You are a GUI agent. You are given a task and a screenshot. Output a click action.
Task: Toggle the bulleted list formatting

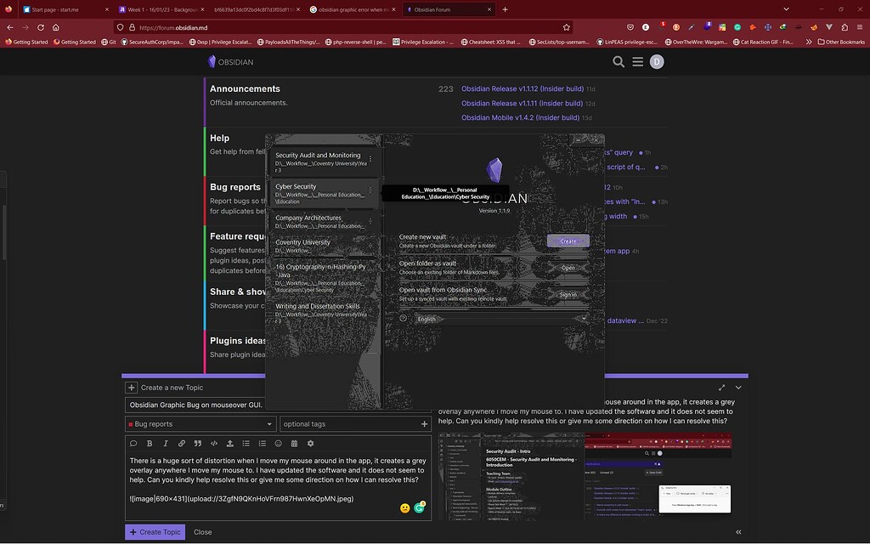point(246,443)
